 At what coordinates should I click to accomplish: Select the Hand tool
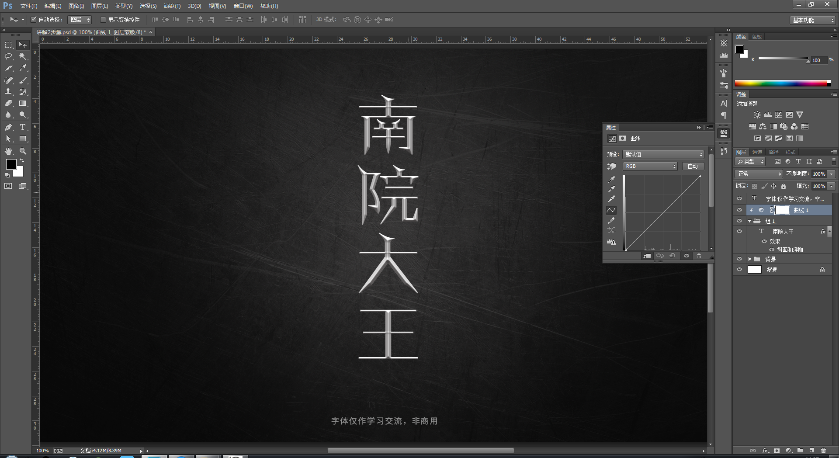8,151
